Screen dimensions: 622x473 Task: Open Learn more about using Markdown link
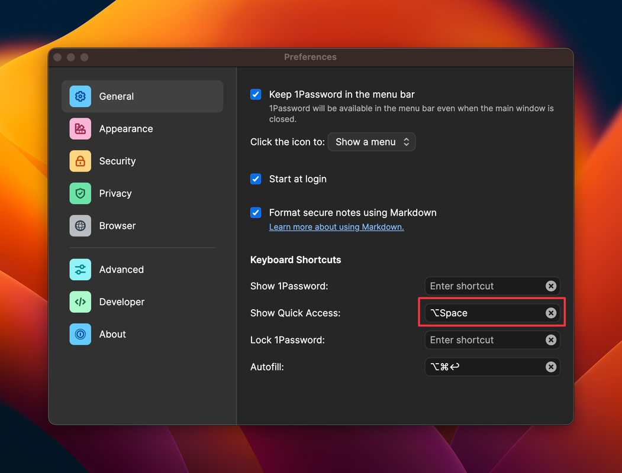point(336,227)
